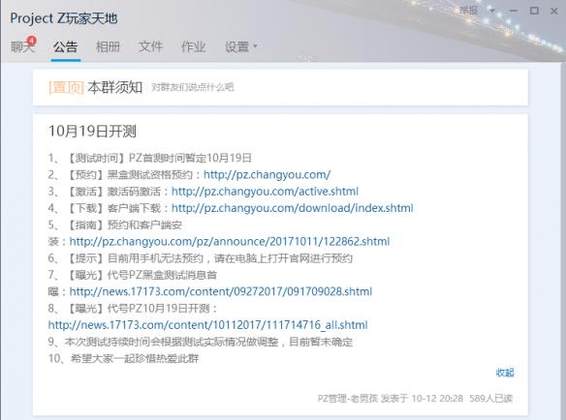566x420 pixels.
Task: Open the 聊天 chat tab
Action: pyautogui.click(x=21, y=46)
